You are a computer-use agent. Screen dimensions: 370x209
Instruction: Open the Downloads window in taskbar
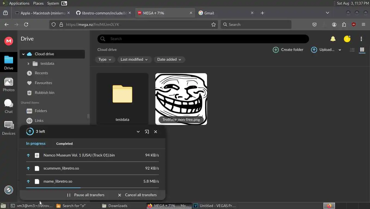coord(123,206)
